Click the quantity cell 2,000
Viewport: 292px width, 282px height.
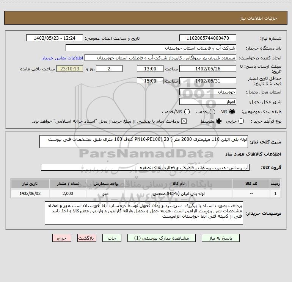(x=68, y=193)
